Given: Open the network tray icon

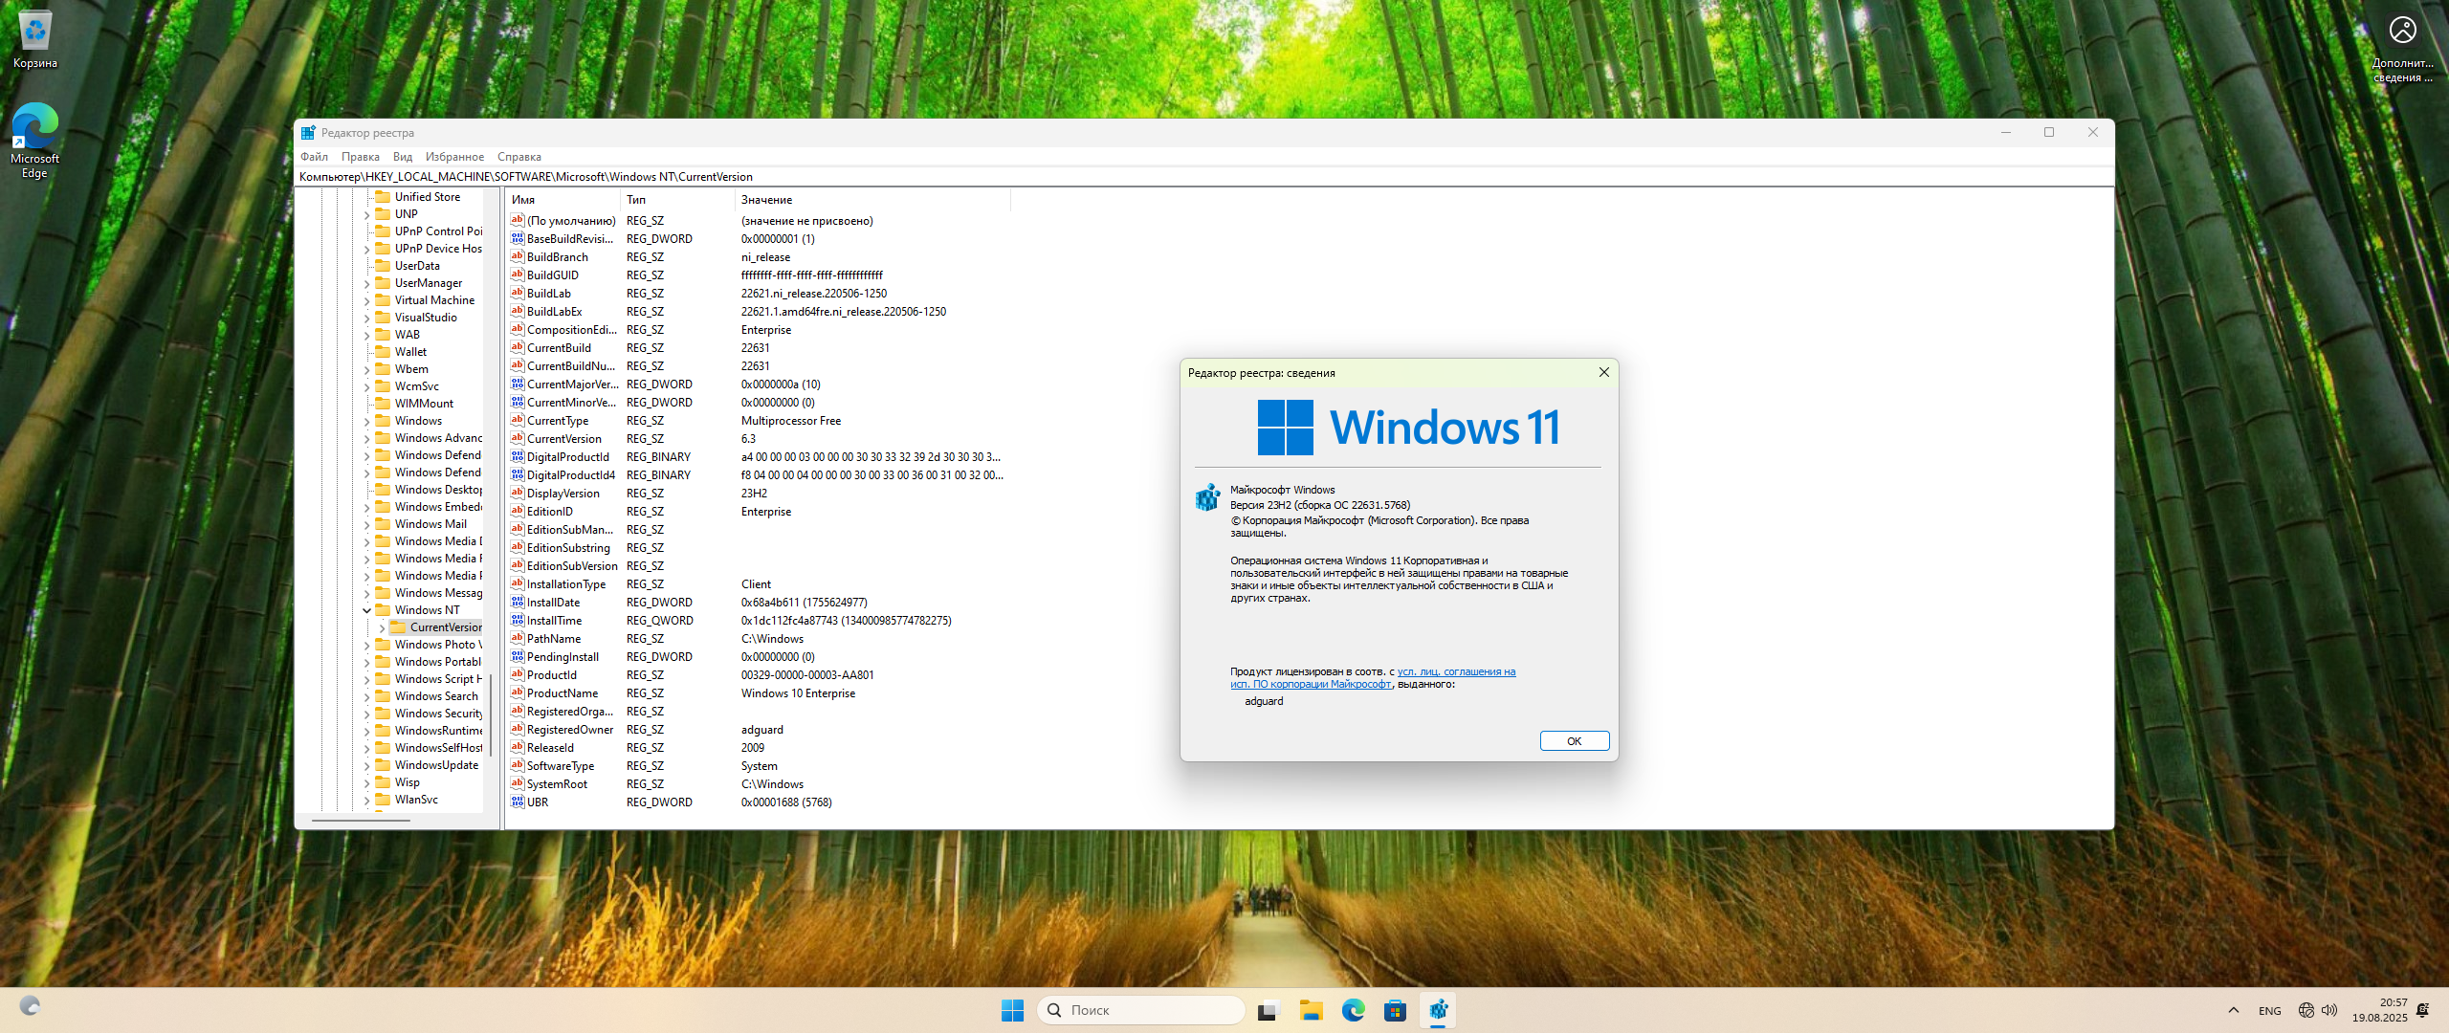Looking at the screenshot, I should point(2306,1010).
